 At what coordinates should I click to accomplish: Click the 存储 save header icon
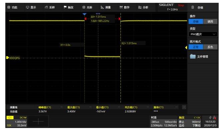point(193,7)
